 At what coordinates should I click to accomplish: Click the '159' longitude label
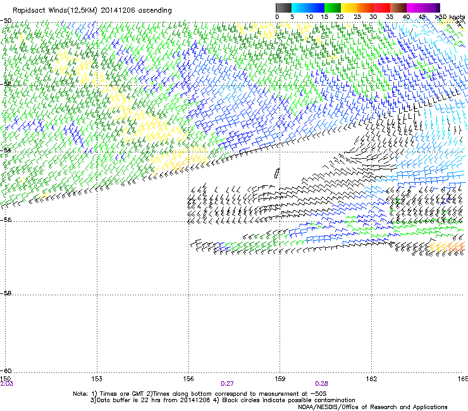[x=280, y=379]
